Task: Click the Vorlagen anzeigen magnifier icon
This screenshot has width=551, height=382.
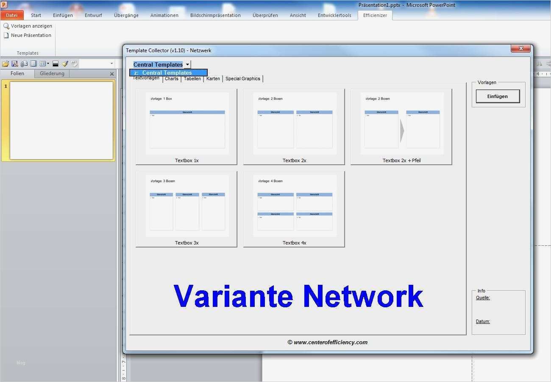Action: (x=6, y=26)
